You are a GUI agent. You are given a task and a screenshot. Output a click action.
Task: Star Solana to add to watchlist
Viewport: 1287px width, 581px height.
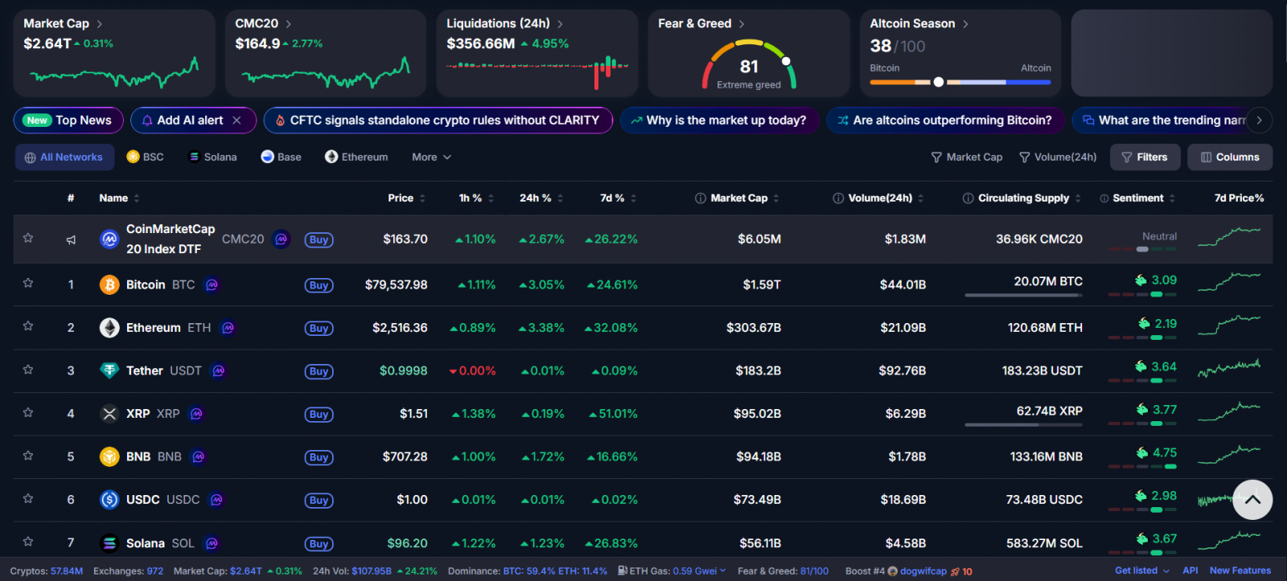pyautogui.click(x=28, y=542)
